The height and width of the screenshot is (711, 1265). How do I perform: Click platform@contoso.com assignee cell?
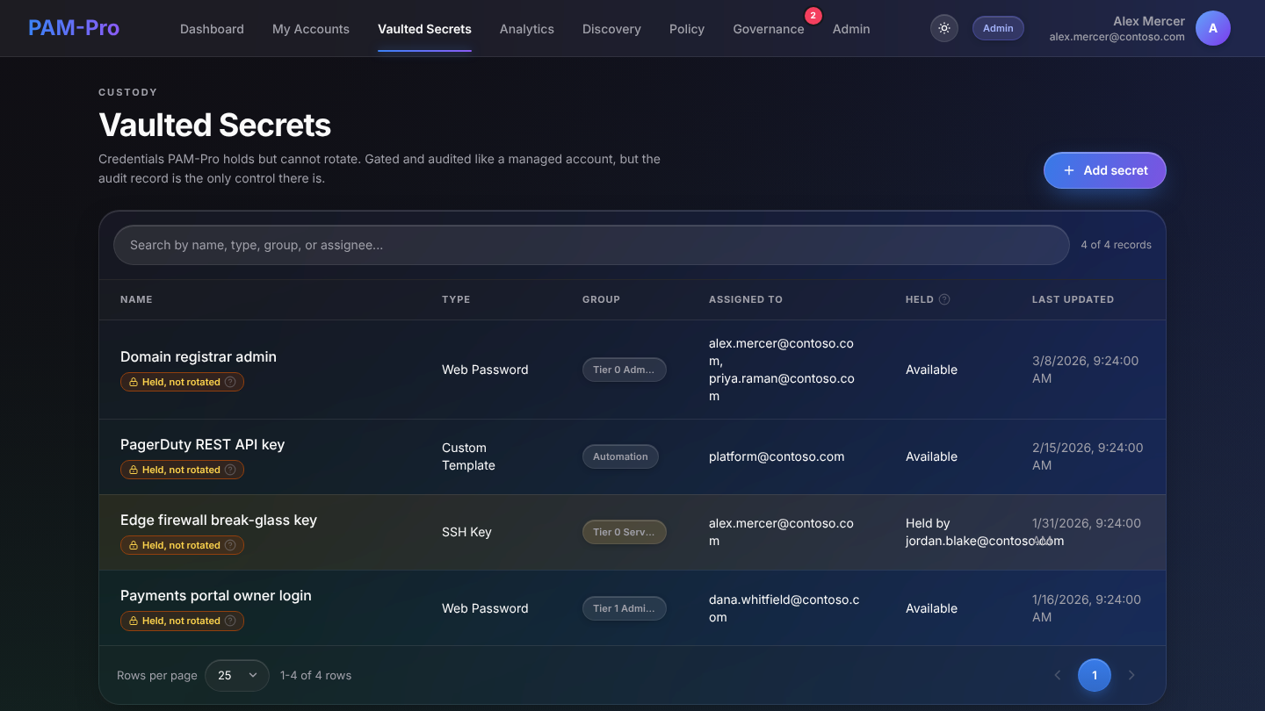coord(777,456)
